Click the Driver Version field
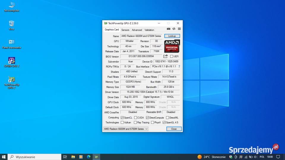Screen dimensions: 285x160 coord(150,92)
